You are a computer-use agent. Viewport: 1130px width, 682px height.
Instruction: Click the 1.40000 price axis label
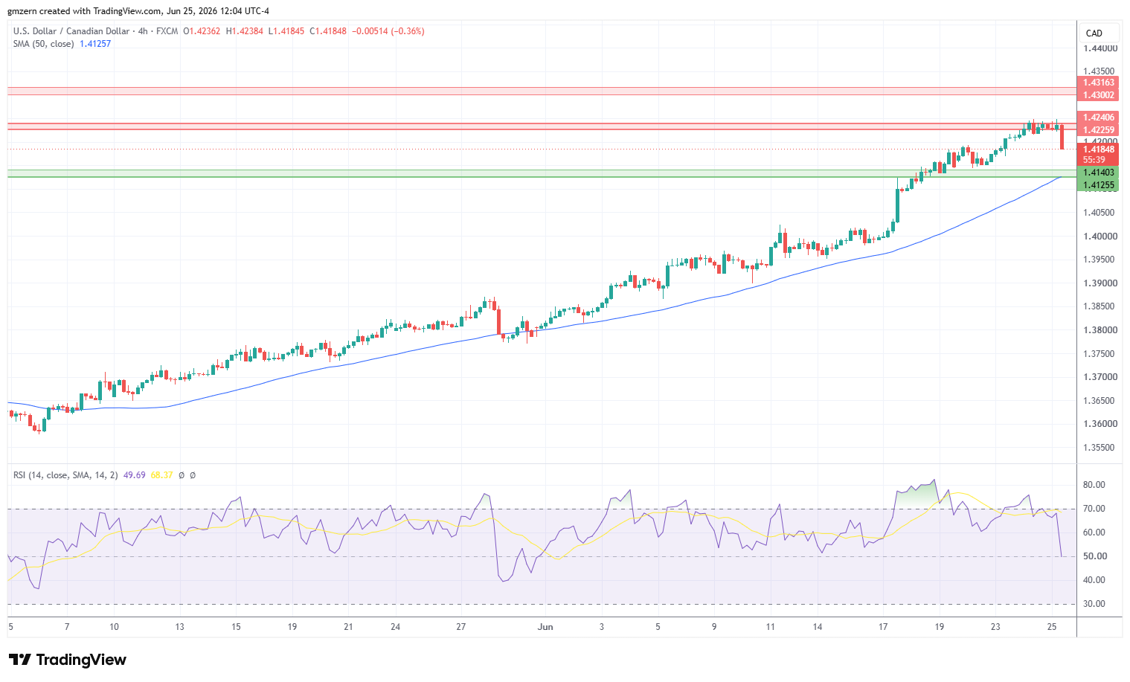[x=1099, y=237]
